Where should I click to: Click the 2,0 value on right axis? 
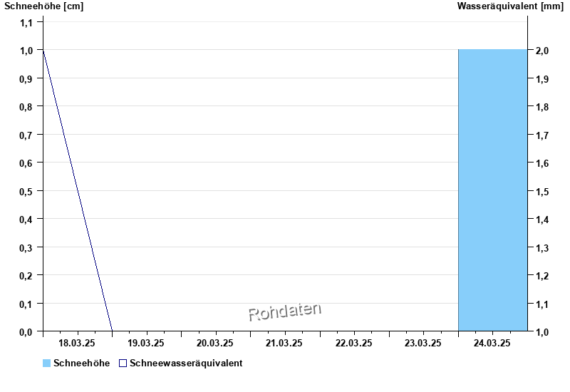coord(542,51)
